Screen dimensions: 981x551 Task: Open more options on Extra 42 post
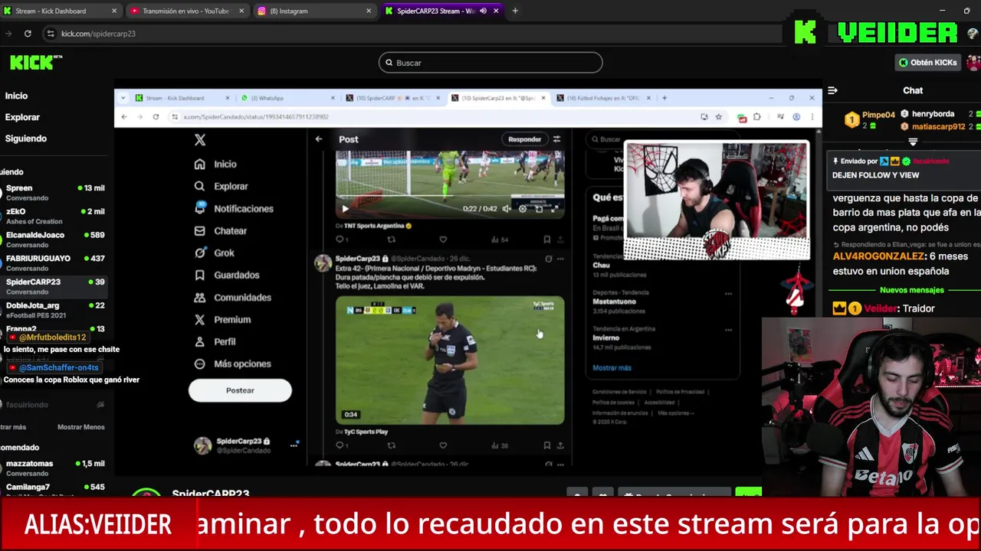560,259
